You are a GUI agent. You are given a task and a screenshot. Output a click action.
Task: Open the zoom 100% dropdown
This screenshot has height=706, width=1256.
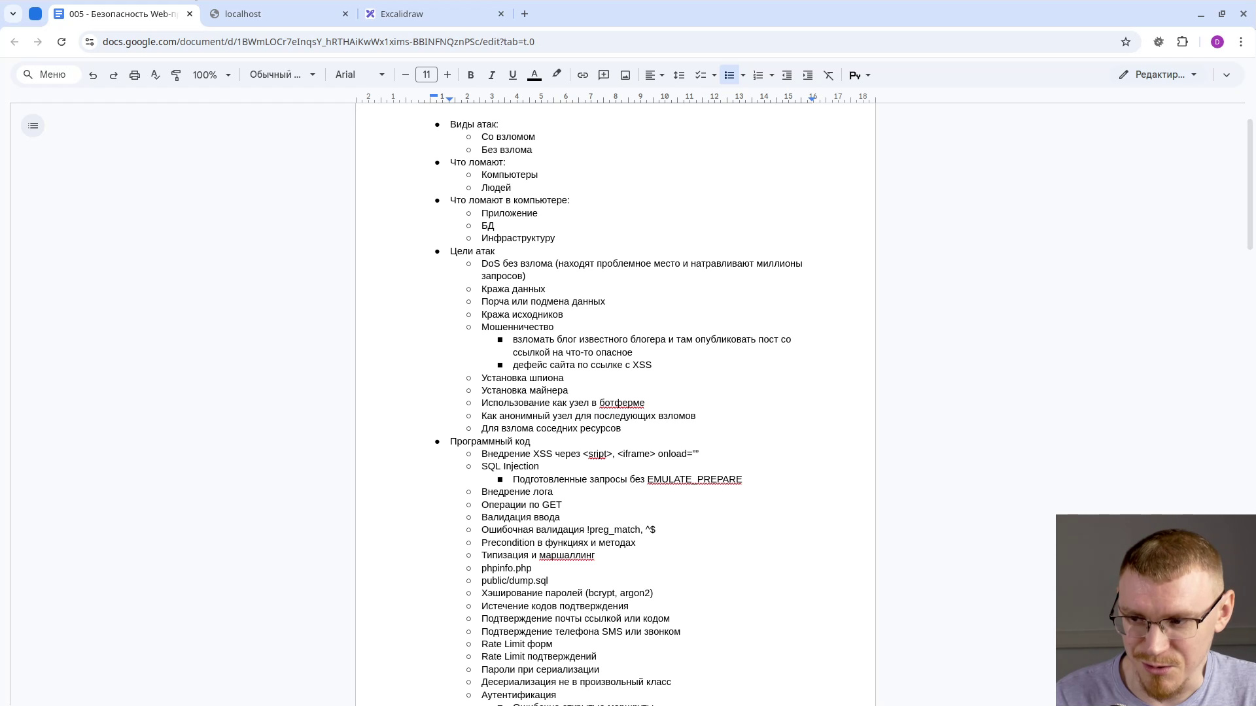[x=211, y=75]
